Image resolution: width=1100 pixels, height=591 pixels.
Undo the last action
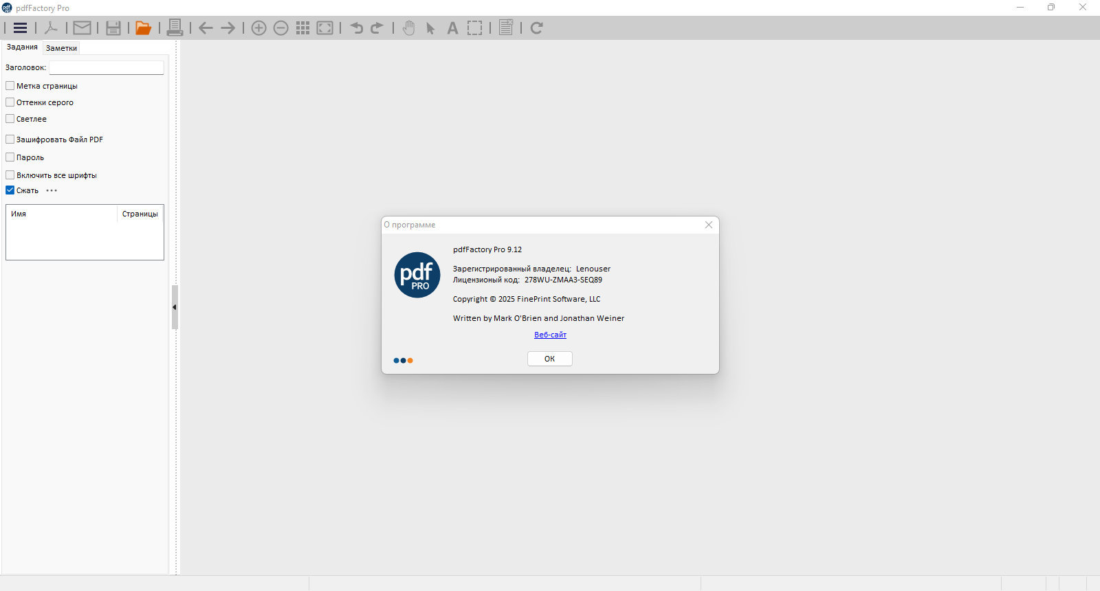[x=356, y=28]
